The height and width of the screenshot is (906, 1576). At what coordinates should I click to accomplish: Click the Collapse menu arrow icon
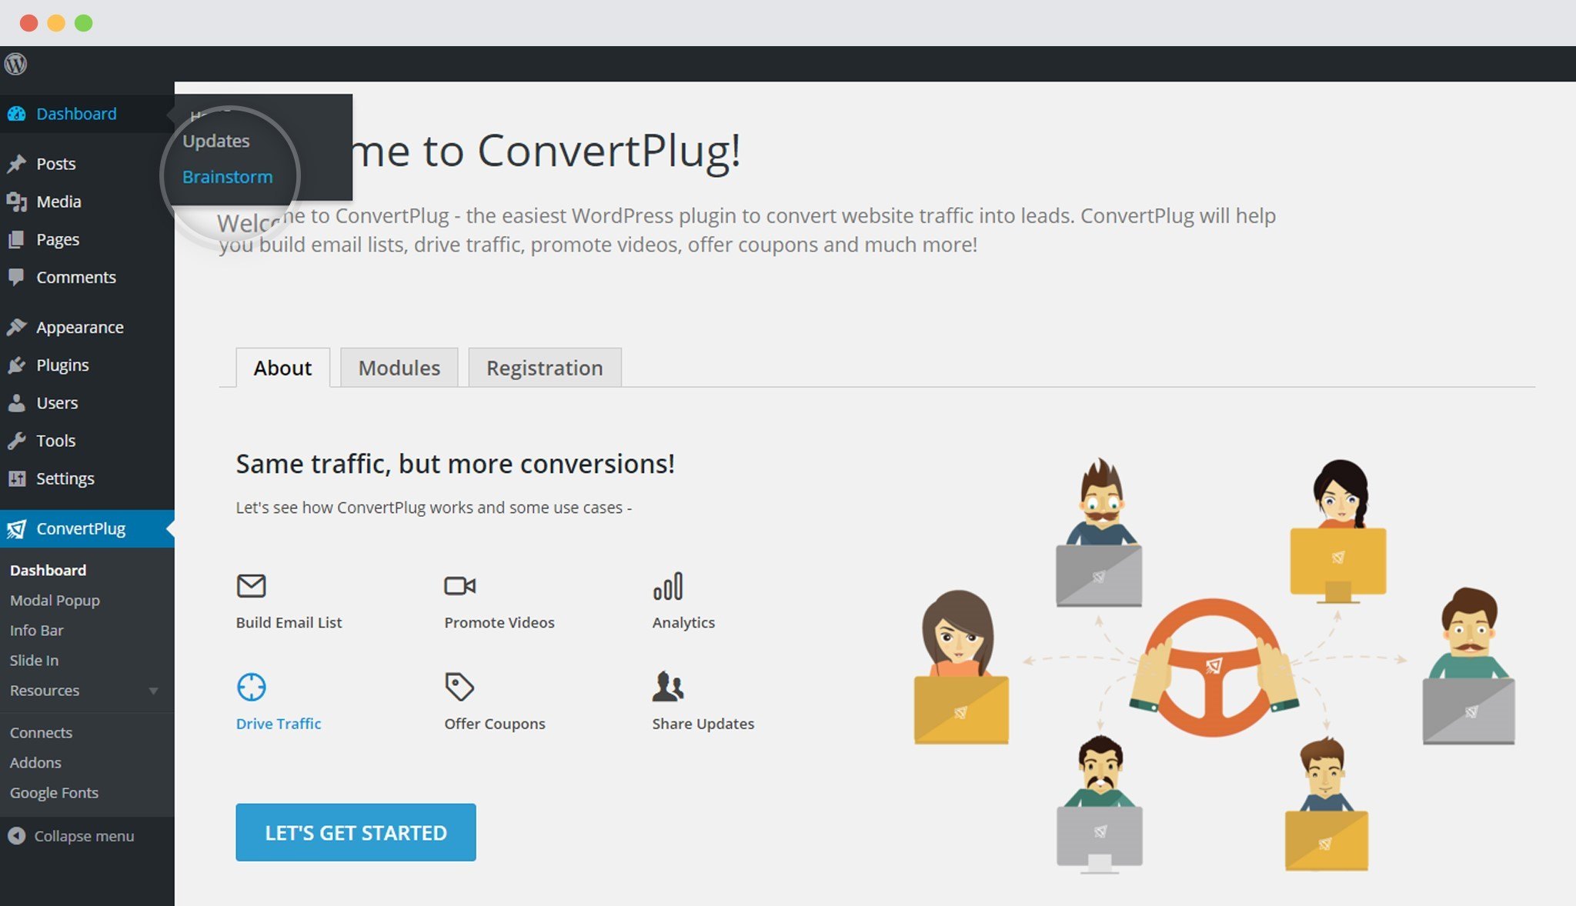(x=16, y=835)
